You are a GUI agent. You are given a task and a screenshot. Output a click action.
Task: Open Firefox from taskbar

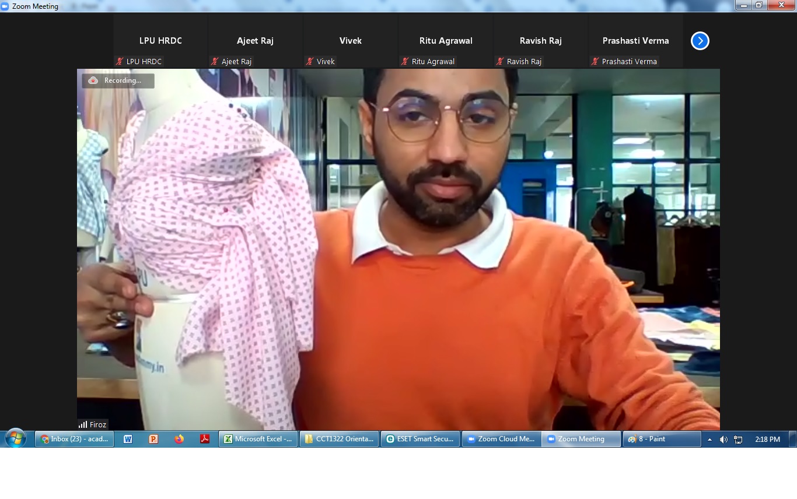179,439
